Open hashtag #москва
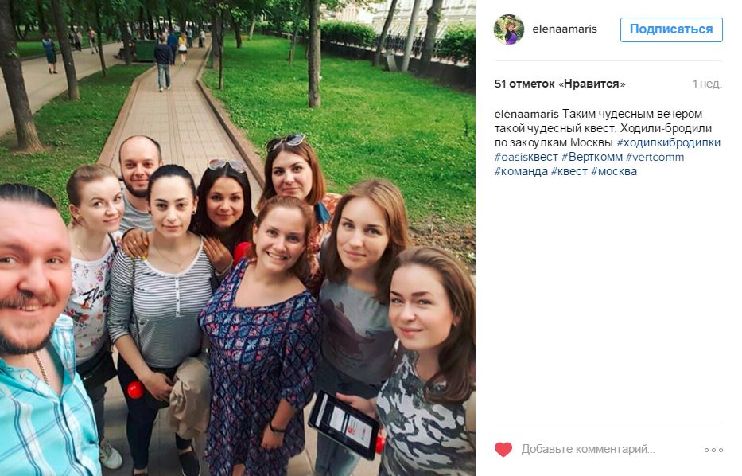This screenshot has width=742, height=476. click(614, 171)
